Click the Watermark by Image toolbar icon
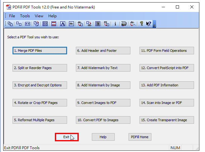This screenshot has height=152, width=205. point(71,24)
